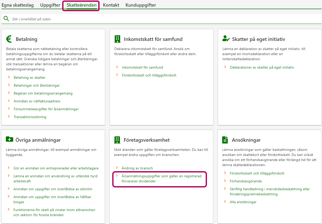Open Årsanmälningsuppgifter for registrerad förvarares dividender
This screenshot has height=224, width=322.
161,179
